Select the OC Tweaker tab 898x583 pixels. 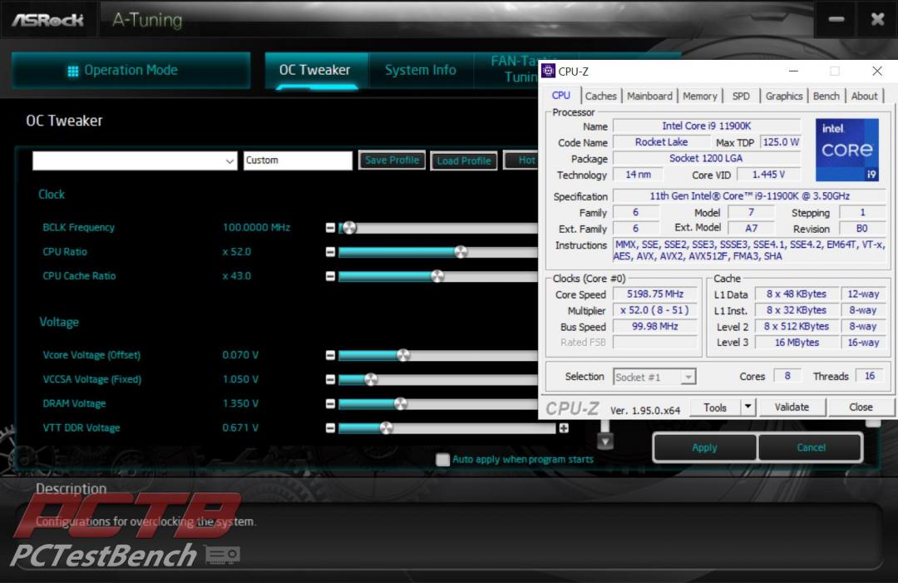(315, 71)
